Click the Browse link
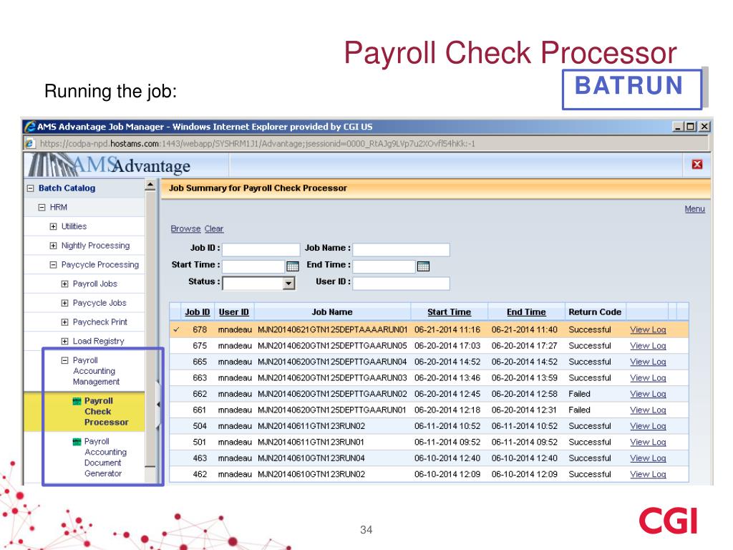733x550 pixels. point(185,228)
